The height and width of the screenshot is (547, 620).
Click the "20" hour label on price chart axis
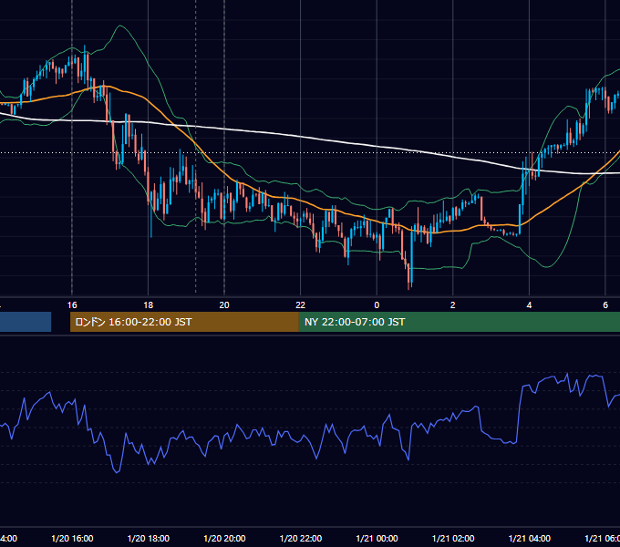click(x=224, y=305)
